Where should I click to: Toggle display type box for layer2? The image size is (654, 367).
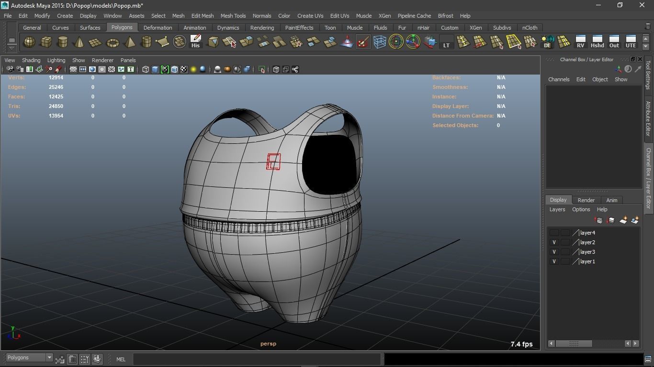(565, 242)
